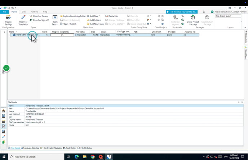
Task: Open the Useful Tips side panel
Action: [x=246, y=53]
